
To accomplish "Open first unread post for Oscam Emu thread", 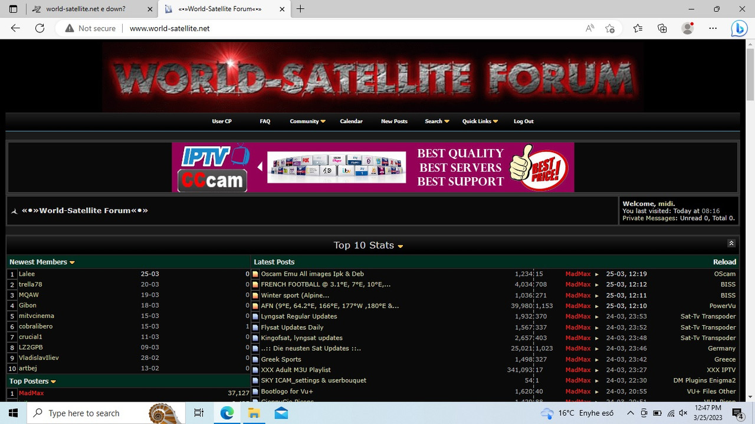I will tap(255, 274).
